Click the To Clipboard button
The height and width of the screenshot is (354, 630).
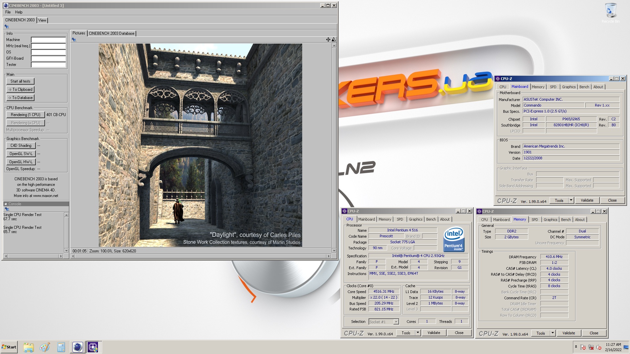coord(20,89)
